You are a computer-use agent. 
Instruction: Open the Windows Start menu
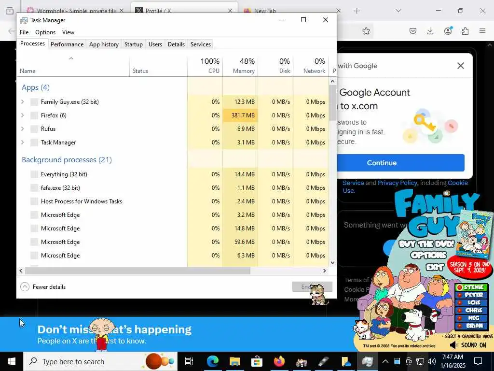click(x=12, y=361)
